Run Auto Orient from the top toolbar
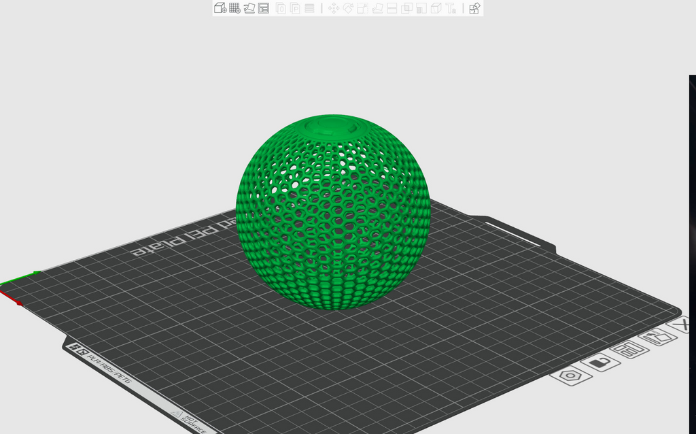This screenshot has width=696, height=434. coord(249,8)
